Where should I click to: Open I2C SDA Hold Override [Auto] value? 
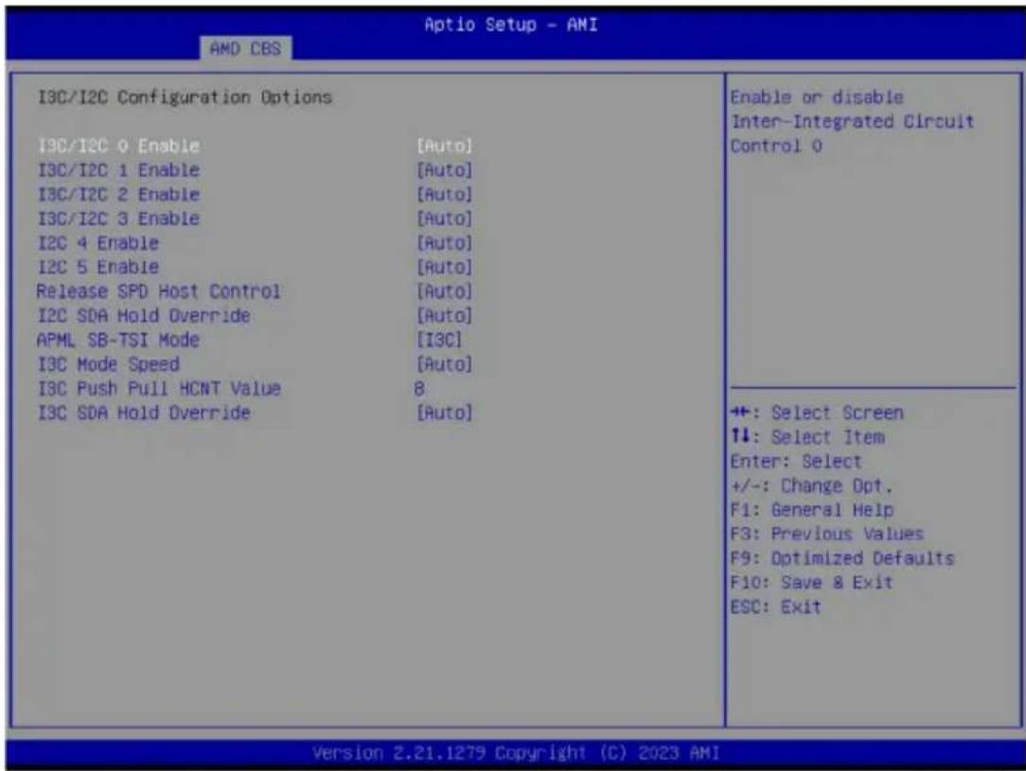[x=444, y=315]
